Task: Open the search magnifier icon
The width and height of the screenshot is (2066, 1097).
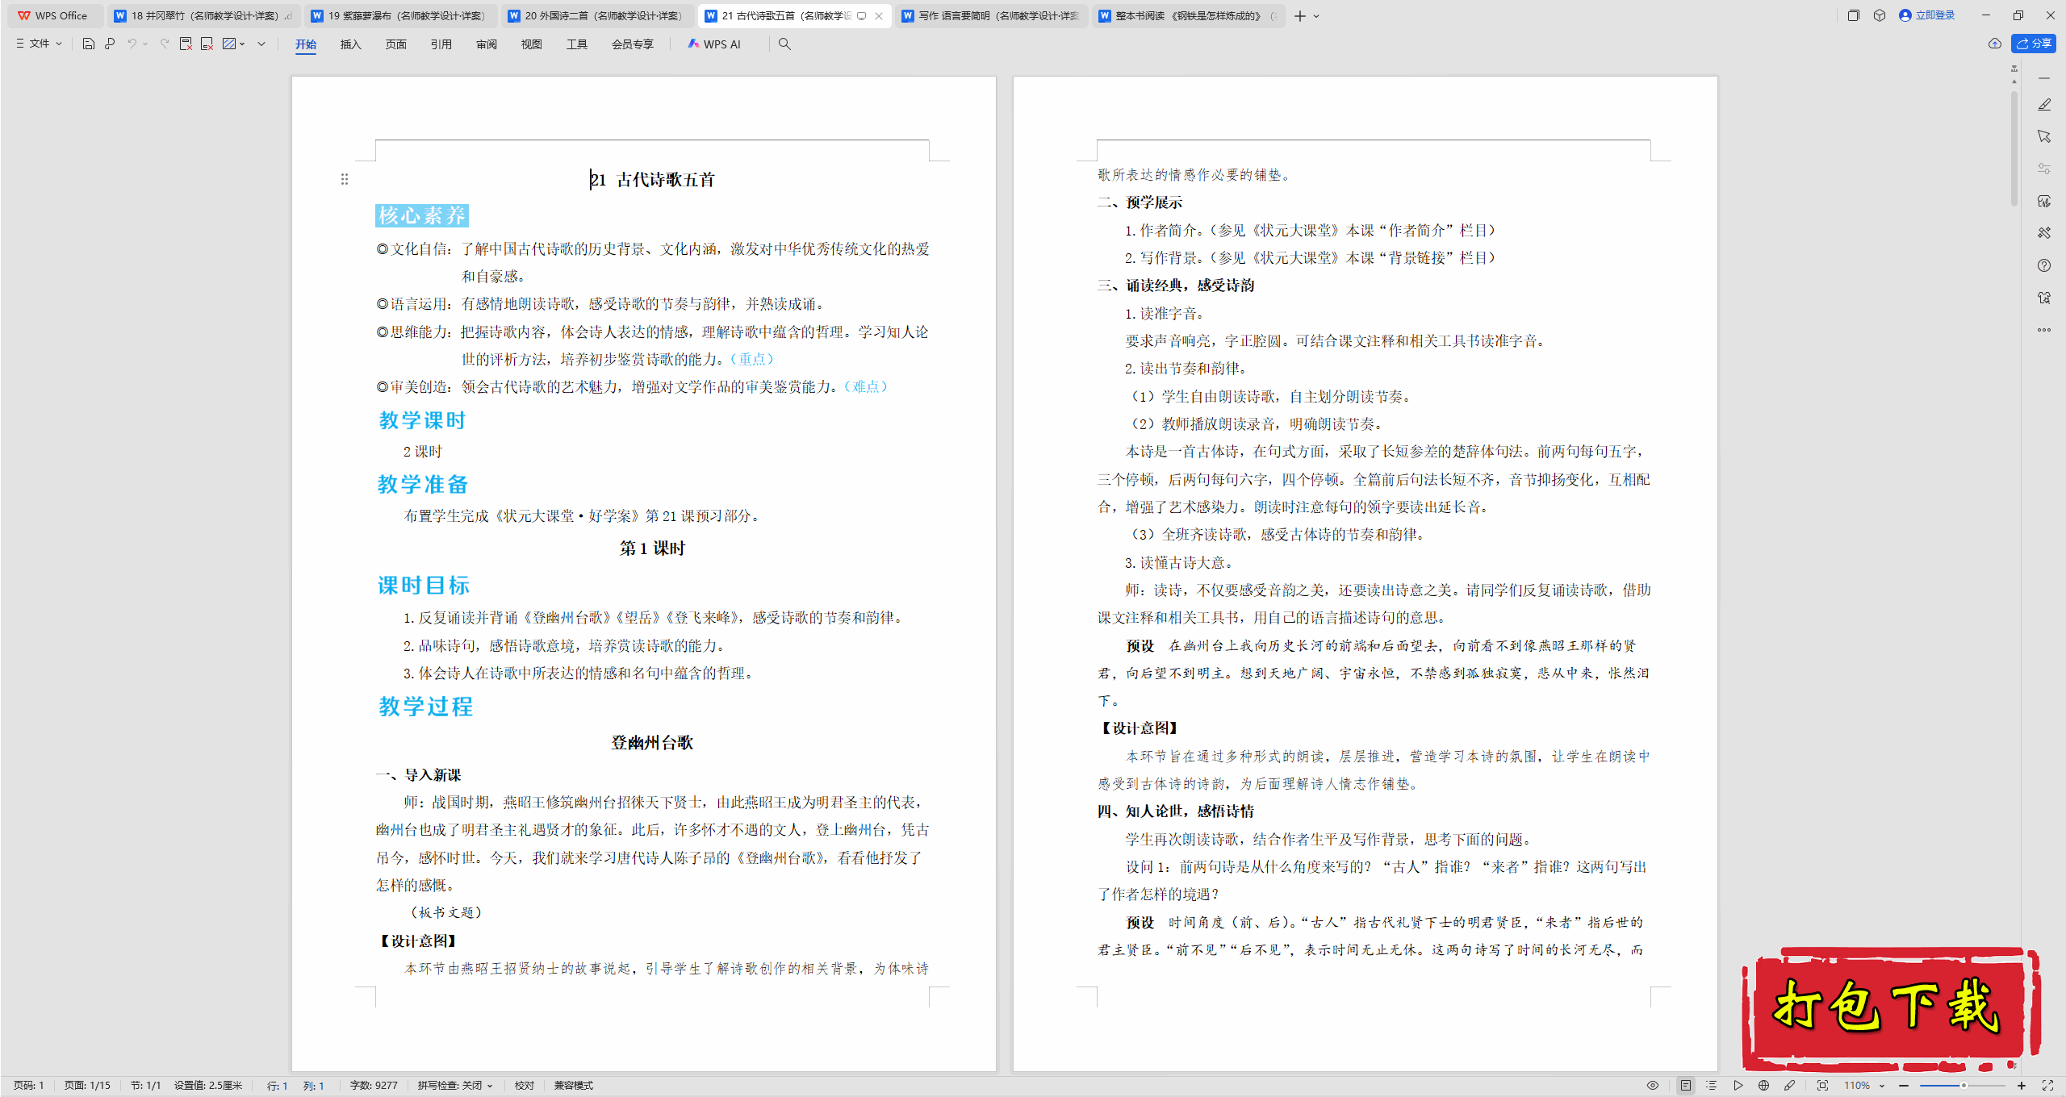Action: click(x=784, y=44)
